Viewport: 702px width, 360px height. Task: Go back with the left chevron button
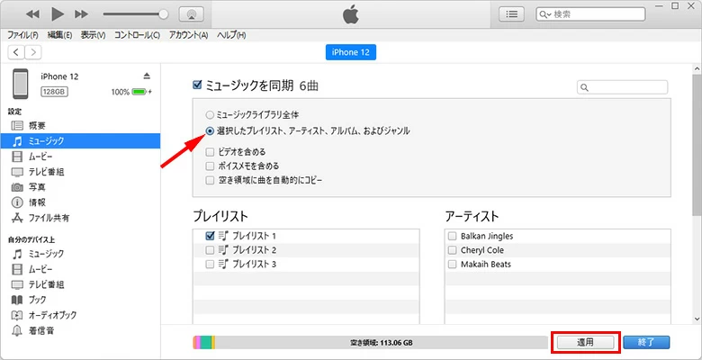pyautogui.click(x=15, y=52)
